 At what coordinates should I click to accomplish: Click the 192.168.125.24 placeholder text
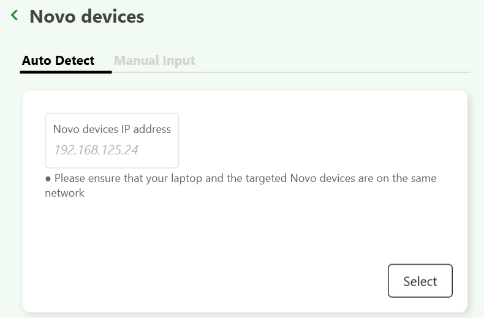pos(96,150)
